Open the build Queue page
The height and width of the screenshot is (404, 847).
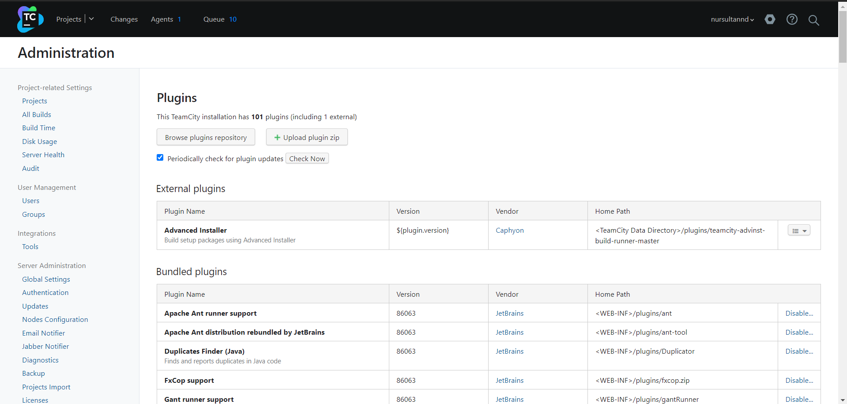214,19
